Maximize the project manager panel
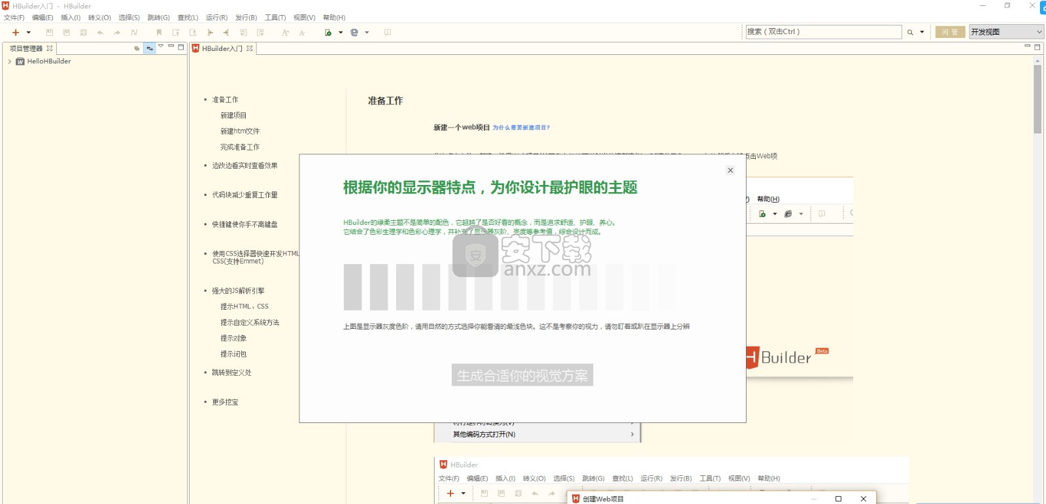The height and width of the screenshot is (504, 1046). click(181, 47)
